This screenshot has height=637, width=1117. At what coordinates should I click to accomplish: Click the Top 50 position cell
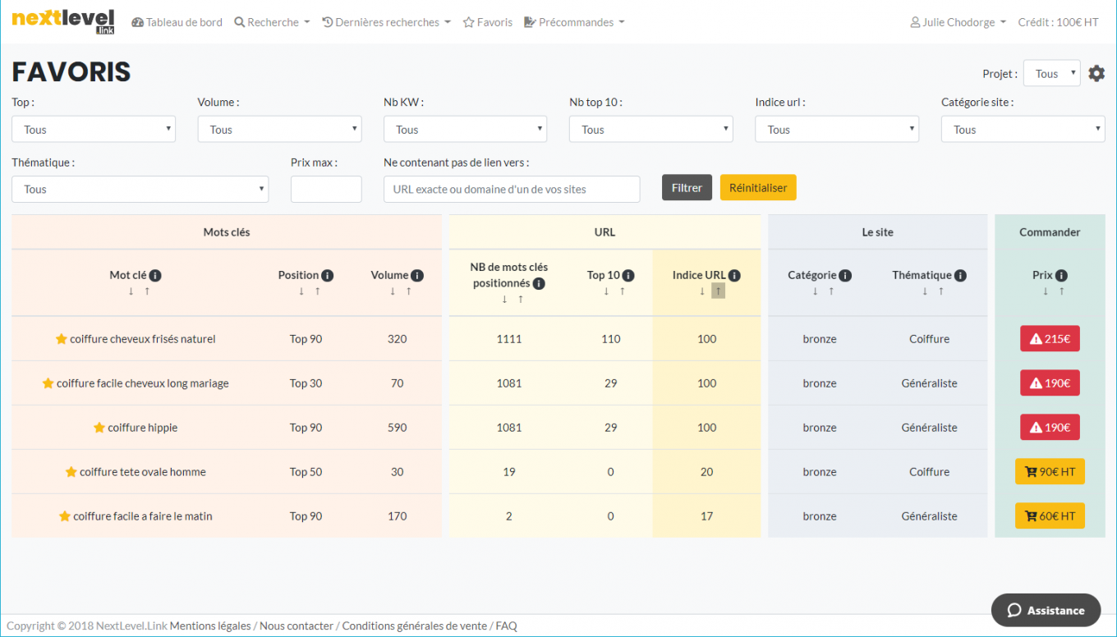[306, 472]
